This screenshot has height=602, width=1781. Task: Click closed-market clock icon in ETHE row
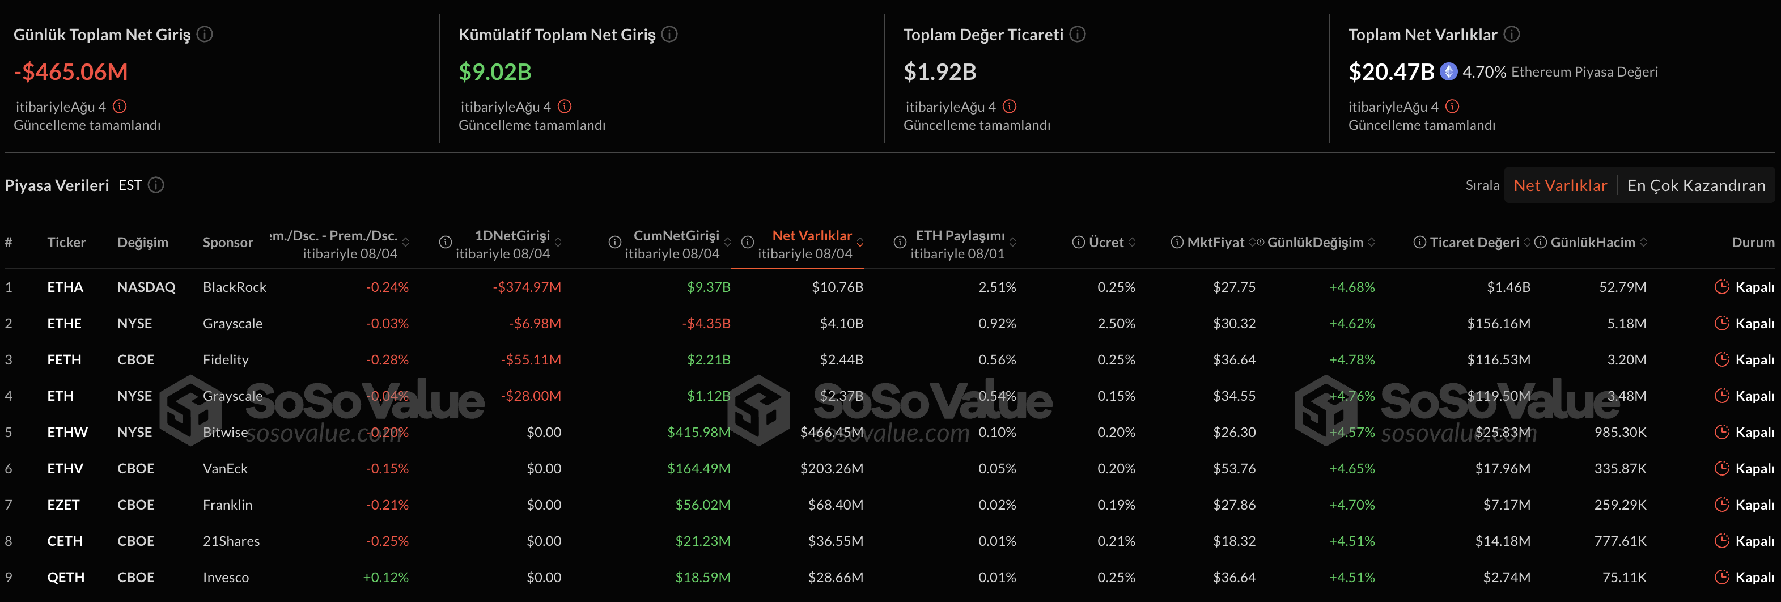click(x=1721, y=323)
